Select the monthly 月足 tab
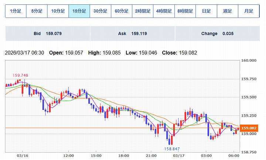This screenshot has width=266, height=160. (249, 11)
